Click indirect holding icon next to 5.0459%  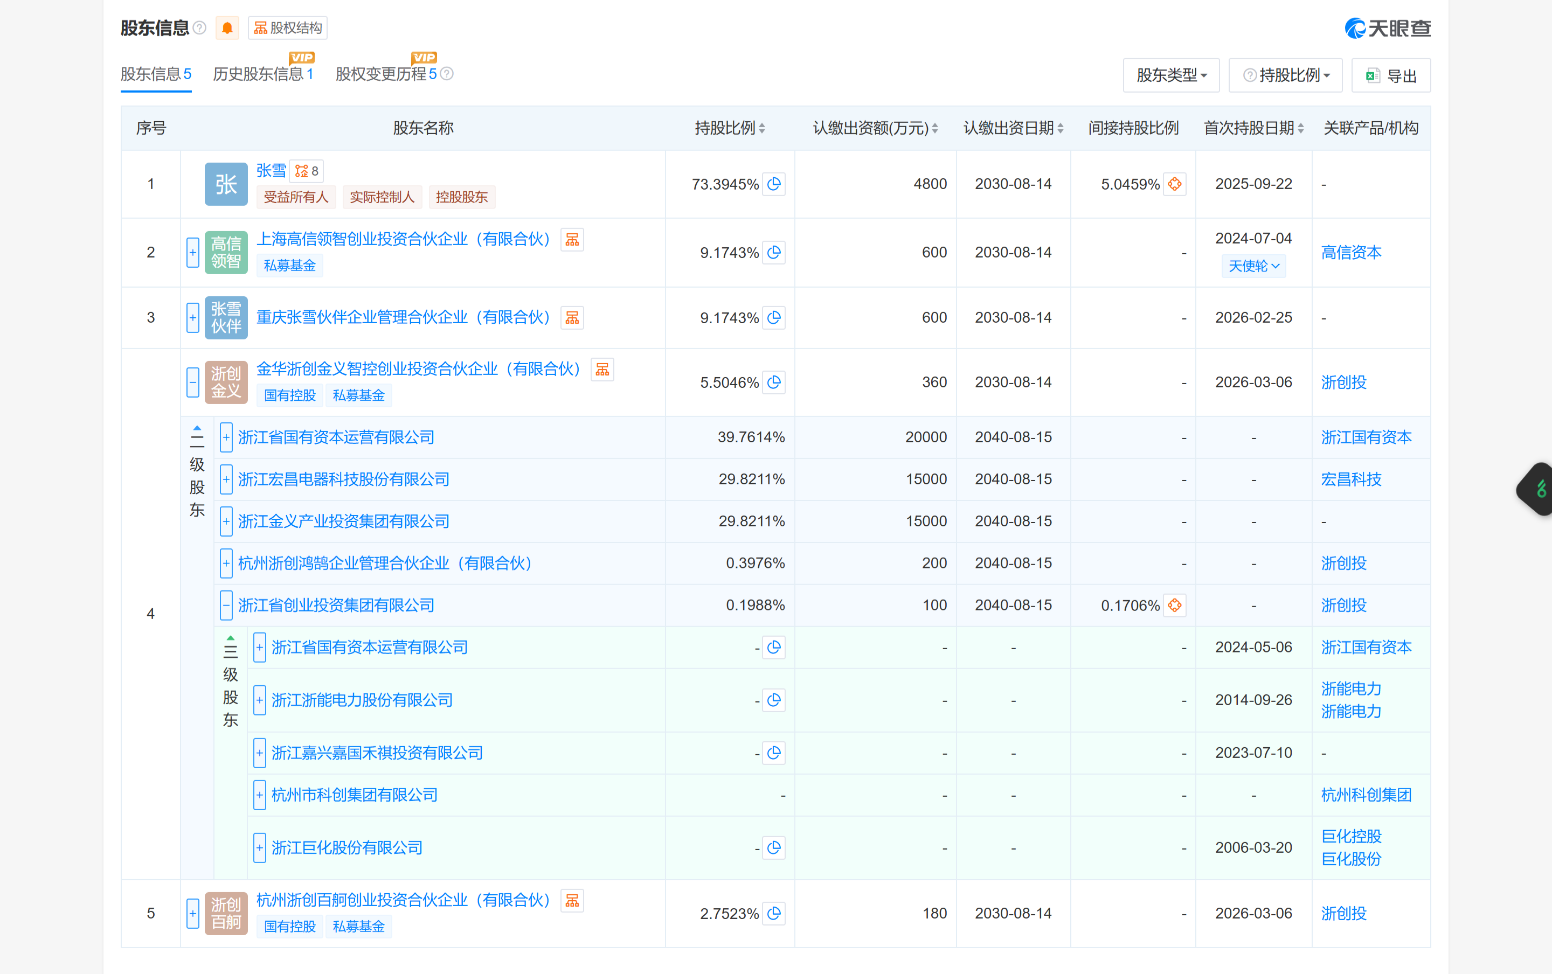(1174, 184)
